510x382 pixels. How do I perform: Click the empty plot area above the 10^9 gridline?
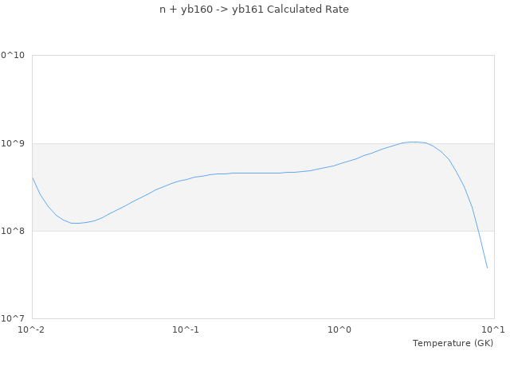tap(239, 95)
